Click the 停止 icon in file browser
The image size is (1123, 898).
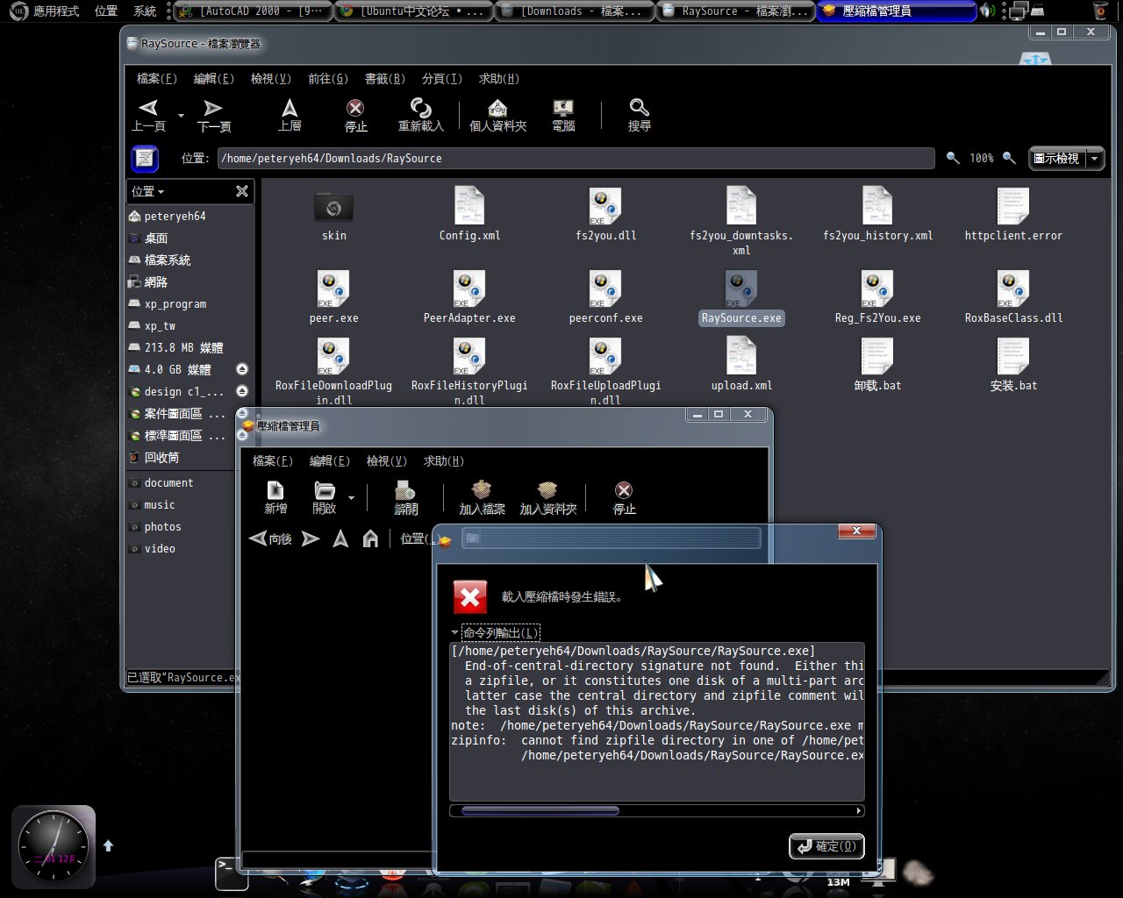(x=355, y=115)
